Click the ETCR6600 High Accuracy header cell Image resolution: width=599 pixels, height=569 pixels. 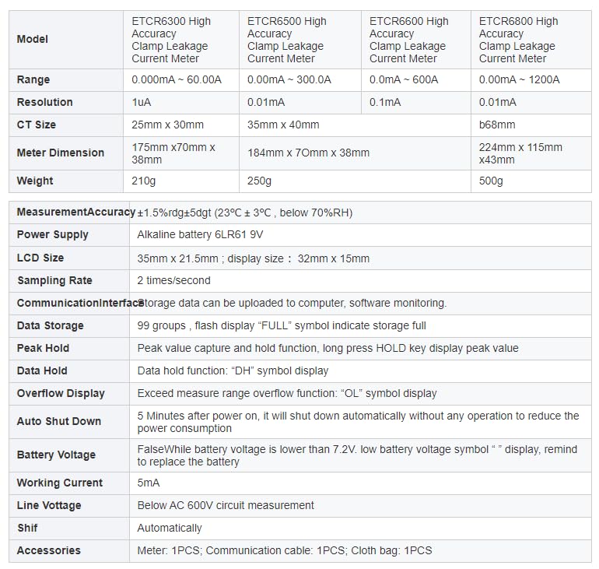[416, 40]
